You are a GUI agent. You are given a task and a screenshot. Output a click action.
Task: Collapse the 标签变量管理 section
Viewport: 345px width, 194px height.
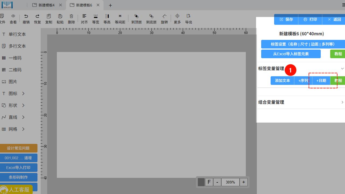342,69
